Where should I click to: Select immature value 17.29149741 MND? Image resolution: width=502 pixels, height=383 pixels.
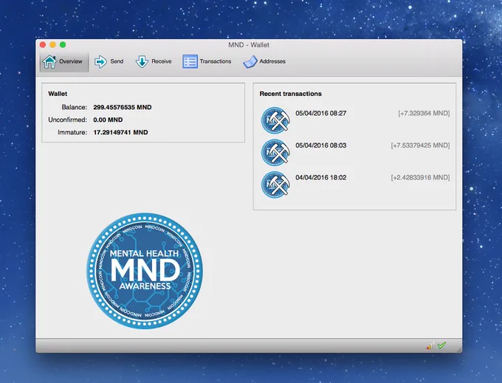(x=120, y=132)
